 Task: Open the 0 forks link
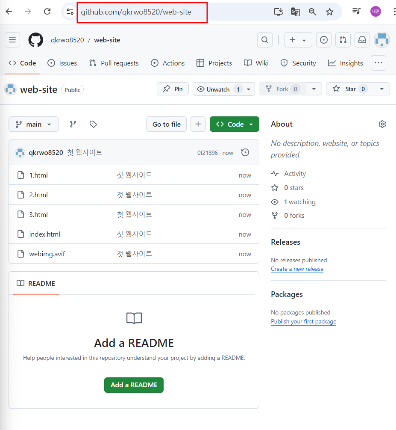pos(294,216)
